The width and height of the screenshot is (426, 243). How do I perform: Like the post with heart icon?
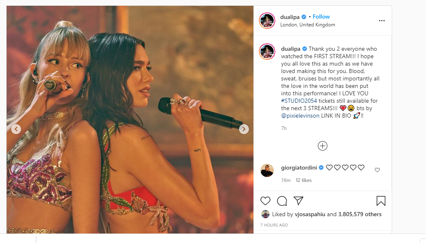[265, 201]
